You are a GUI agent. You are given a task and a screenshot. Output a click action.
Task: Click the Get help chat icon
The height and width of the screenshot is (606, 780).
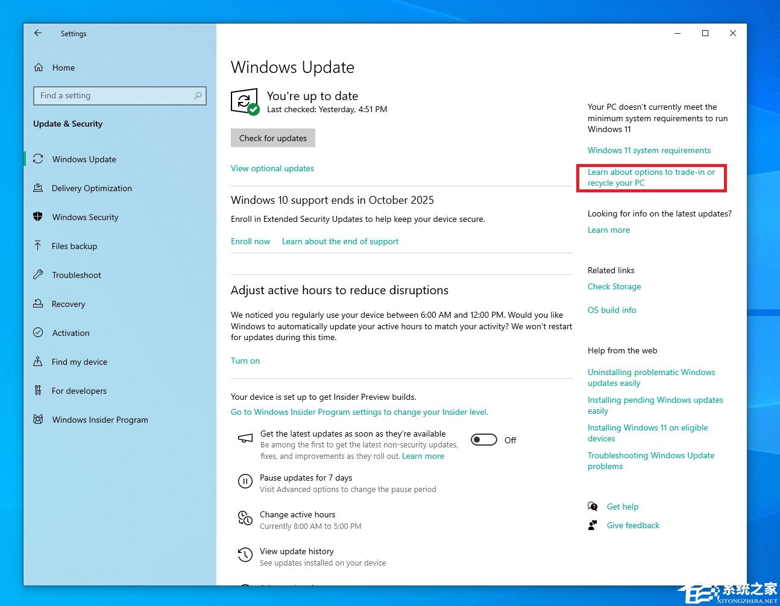[593, 507]
